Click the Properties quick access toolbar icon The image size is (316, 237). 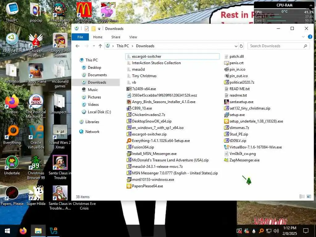click(x=87, y=29)
